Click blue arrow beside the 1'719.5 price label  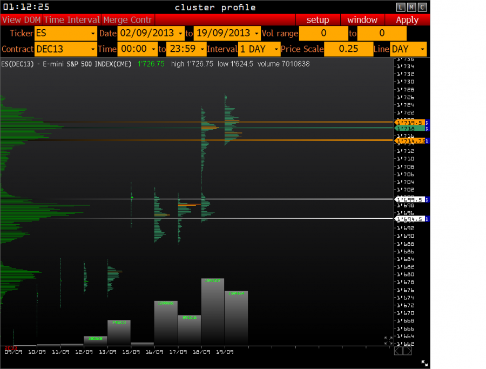click(x=427, y=123)
